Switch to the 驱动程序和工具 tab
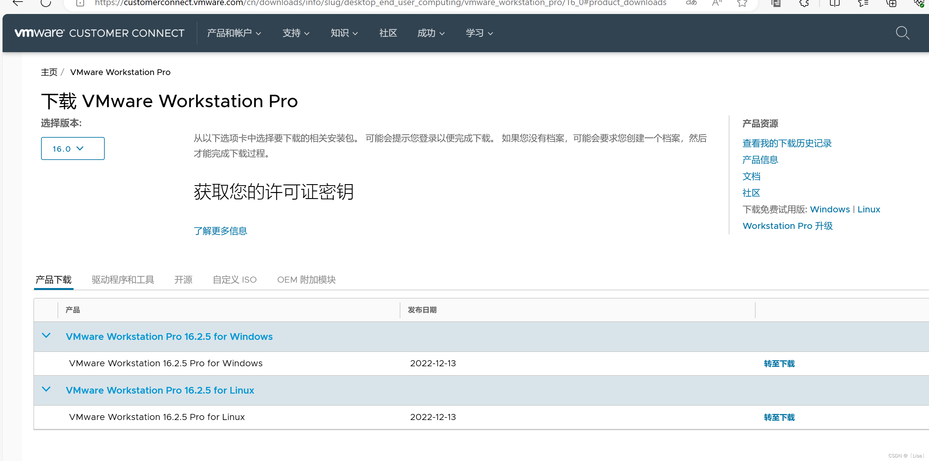This screenshot has width=929, height=461. 123,279
